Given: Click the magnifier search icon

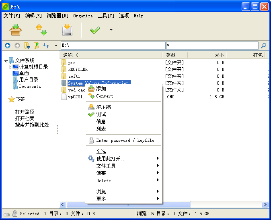Looking at the screenshot, I should click(x=264, y=46).
